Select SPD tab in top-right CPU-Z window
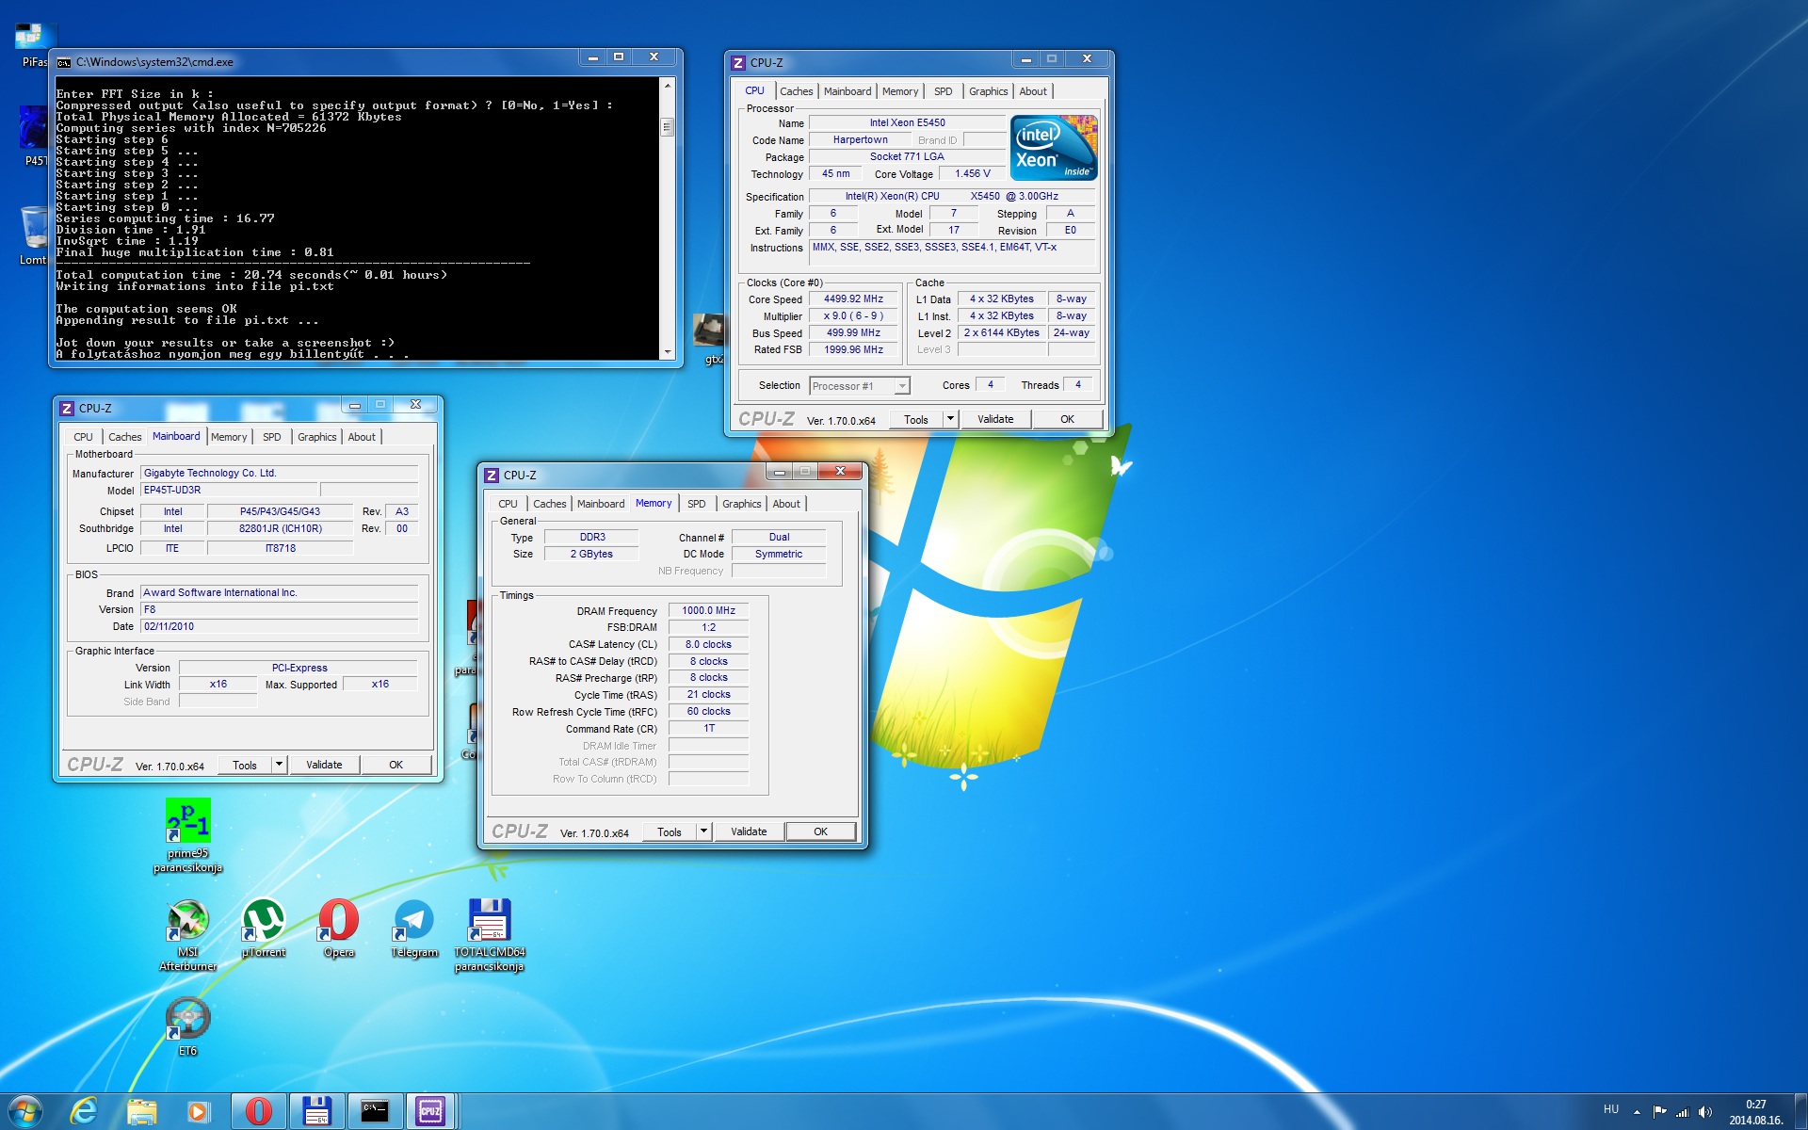Screen dimensions: 1808x1130 [x=944, y=91]
